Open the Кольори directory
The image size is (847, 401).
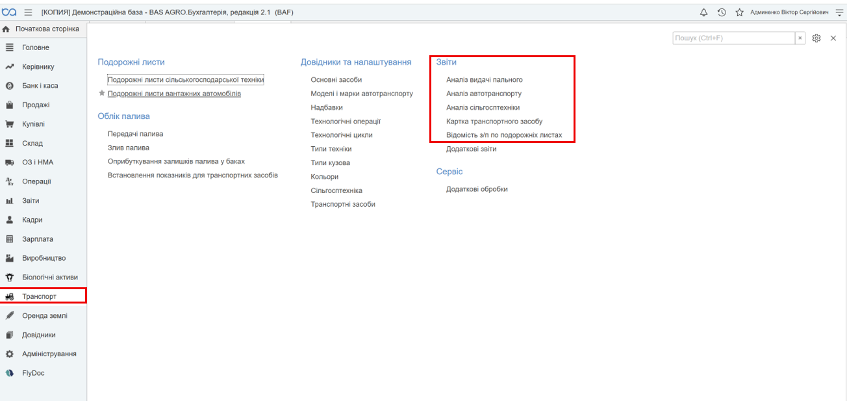[325, 177]
